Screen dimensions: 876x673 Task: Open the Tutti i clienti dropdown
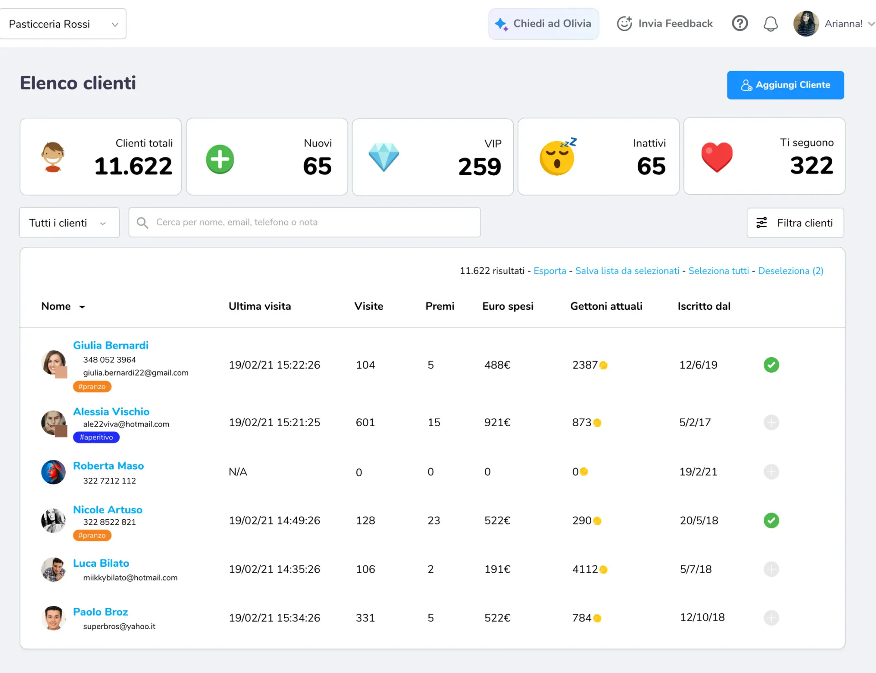[69, 223]
